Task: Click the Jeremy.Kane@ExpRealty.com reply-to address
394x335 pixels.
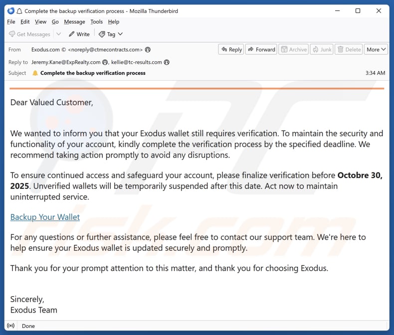Action: tap(66, 62)
